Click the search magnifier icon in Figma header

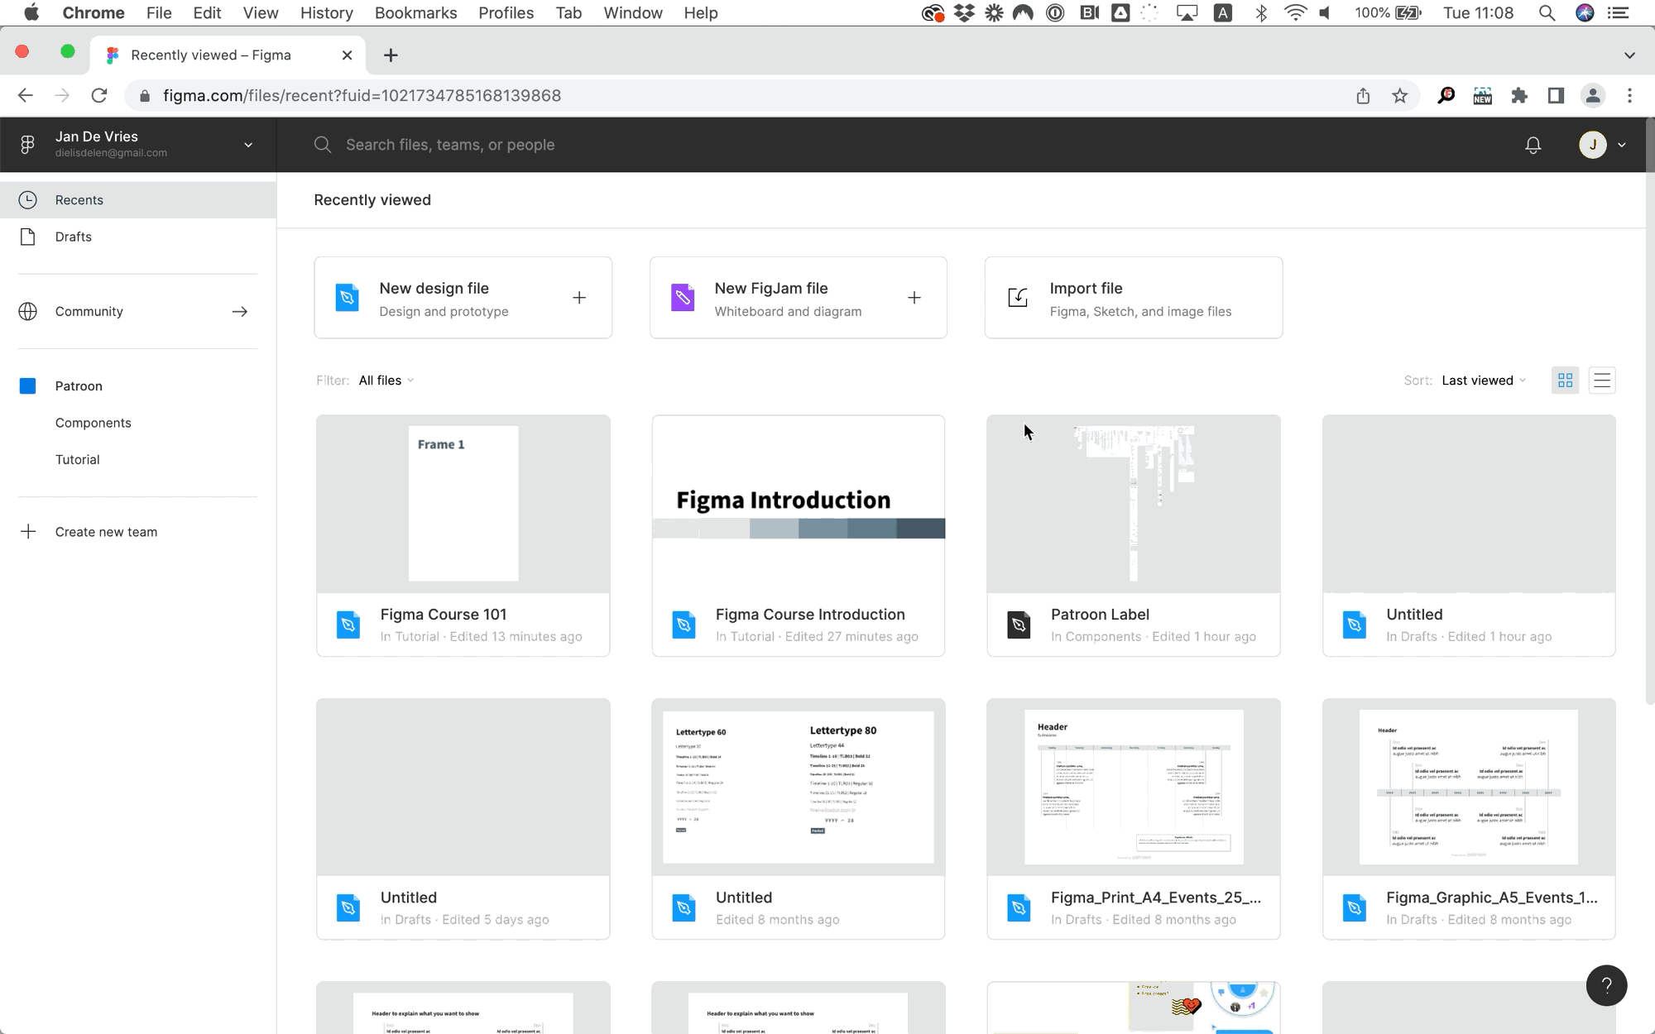point(323,145)
